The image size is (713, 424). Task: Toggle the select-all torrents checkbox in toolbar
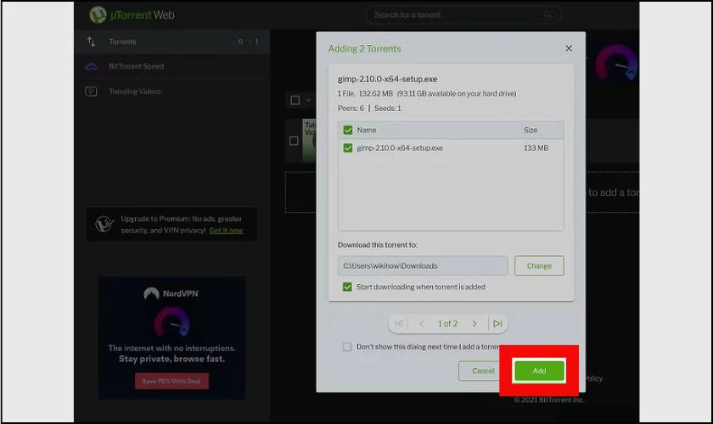tap(295, 100)
